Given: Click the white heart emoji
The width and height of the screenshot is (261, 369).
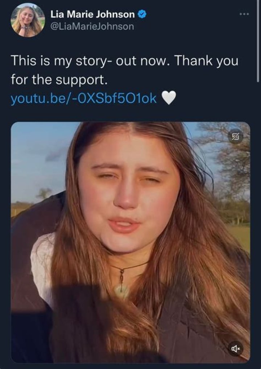Looking at the screenshot, I should click(169, 98).
